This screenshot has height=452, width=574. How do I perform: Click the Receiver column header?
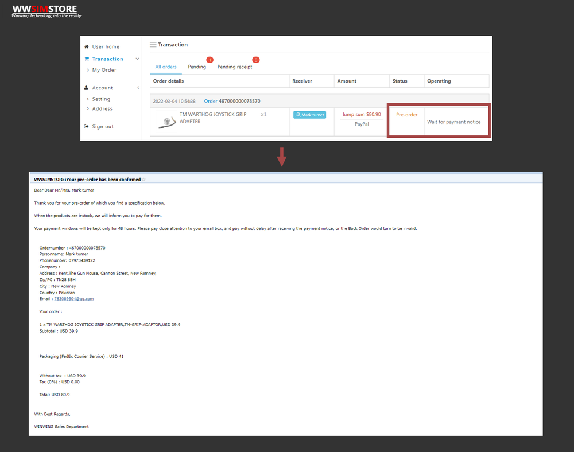[302, 81]
